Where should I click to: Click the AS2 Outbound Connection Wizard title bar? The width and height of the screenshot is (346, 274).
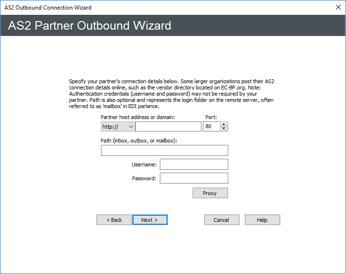click(144, 7)
